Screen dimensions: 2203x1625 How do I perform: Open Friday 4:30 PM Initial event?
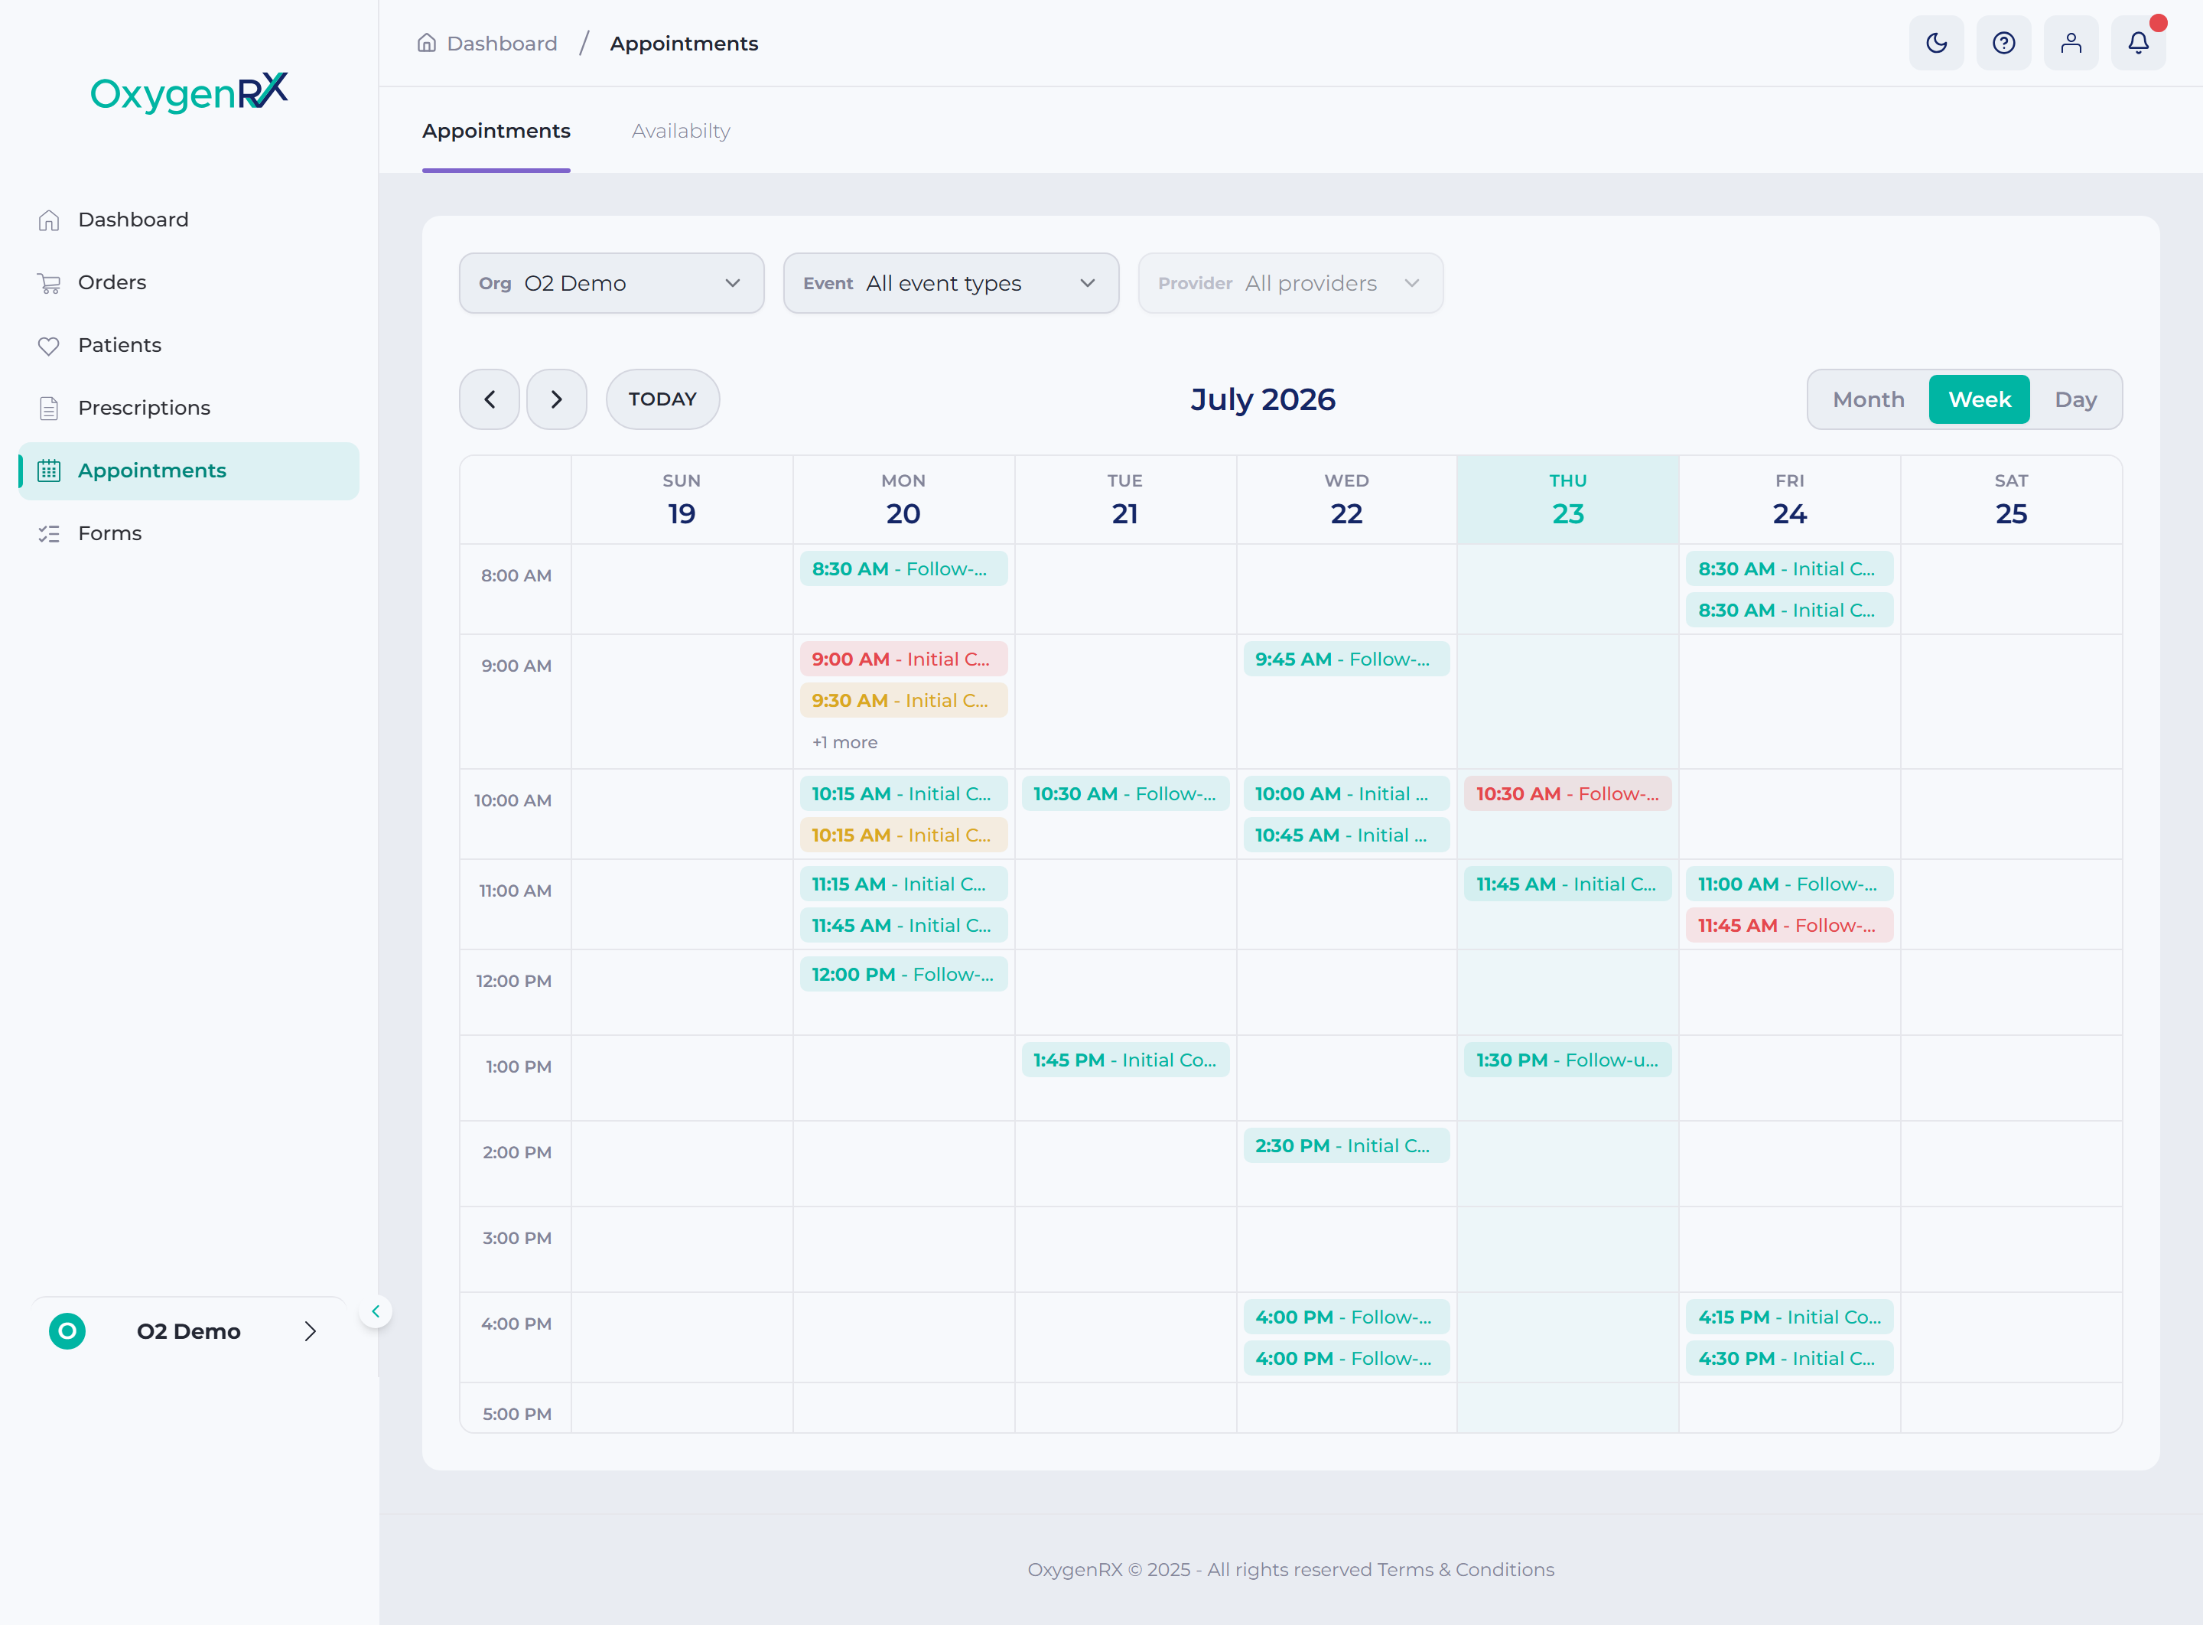1790,1359
